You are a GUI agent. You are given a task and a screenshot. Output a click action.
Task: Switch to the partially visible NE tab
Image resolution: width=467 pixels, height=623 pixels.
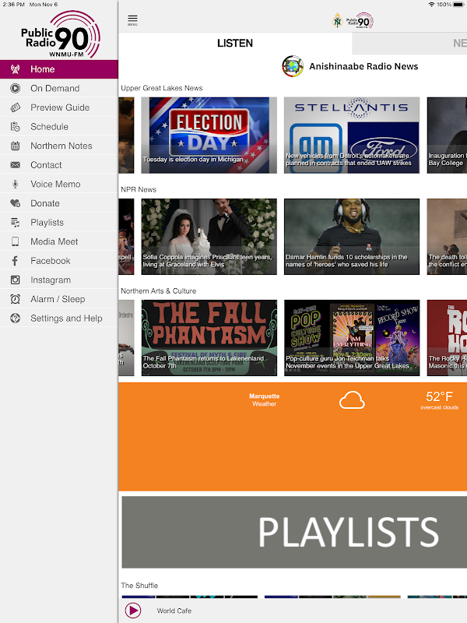pos(409,44)
